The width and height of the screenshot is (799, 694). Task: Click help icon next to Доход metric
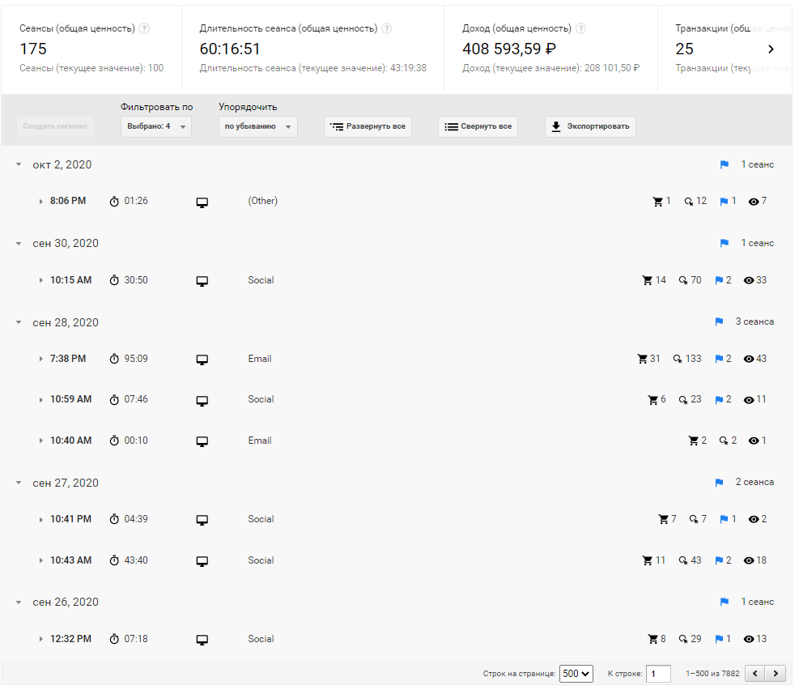pyautogui.click(x=580, y=28)
